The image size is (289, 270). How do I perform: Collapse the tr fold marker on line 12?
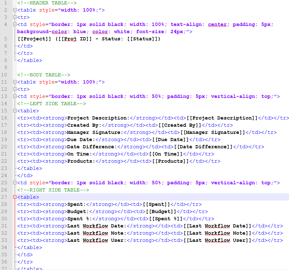coord(15,89)
